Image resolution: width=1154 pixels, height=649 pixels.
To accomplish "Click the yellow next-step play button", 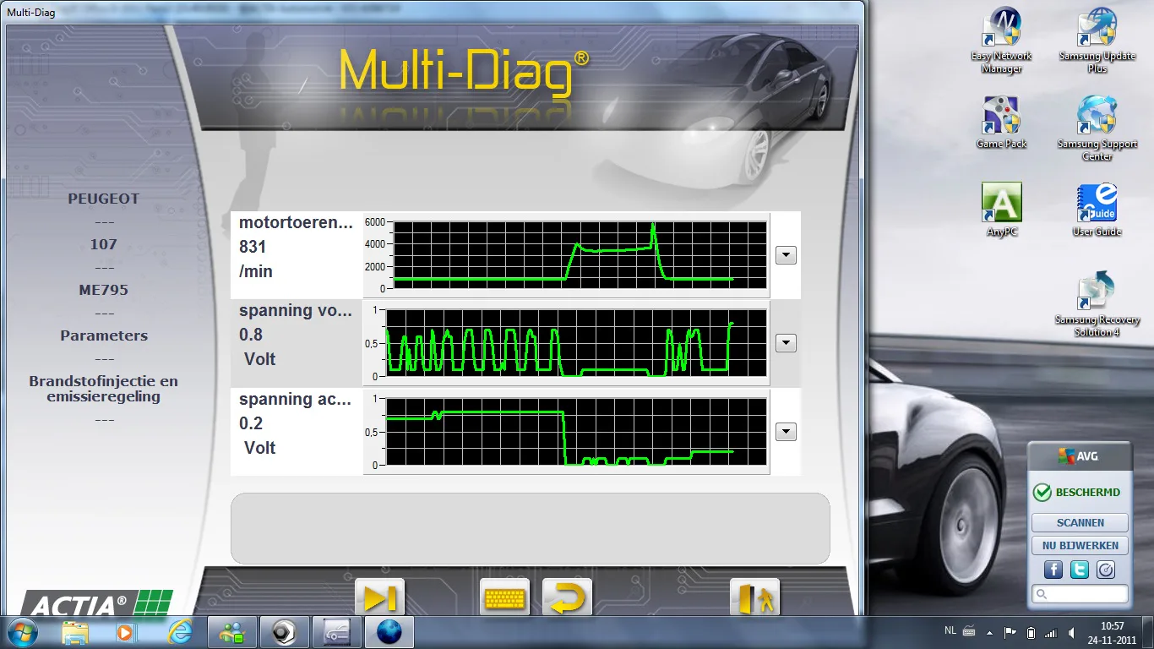I will click(379, 597).
